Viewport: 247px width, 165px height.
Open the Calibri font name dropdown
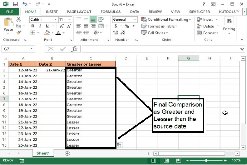(56, 19)
